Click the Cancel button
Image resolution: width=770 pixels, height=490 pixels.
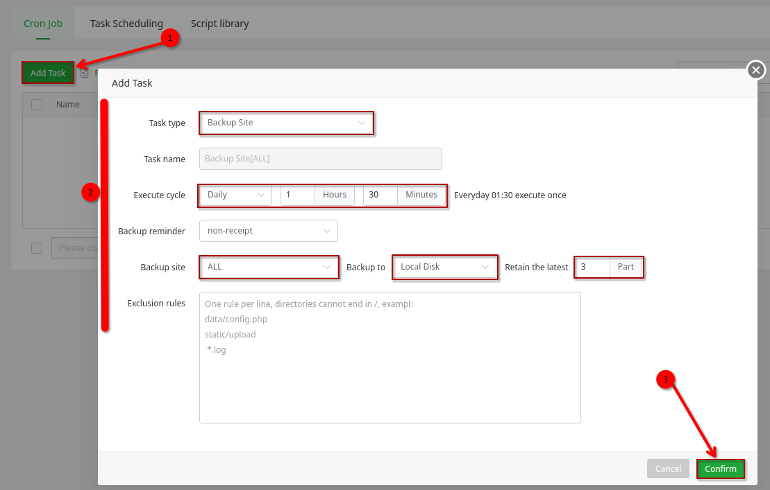click(668, 469)
